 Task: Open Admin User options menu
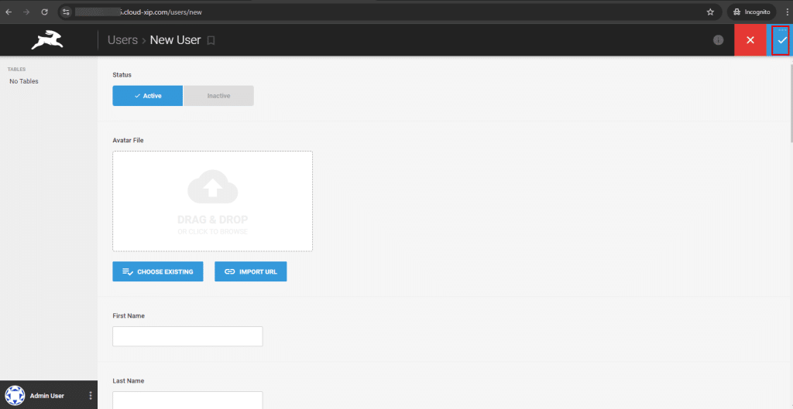(91, 395)
